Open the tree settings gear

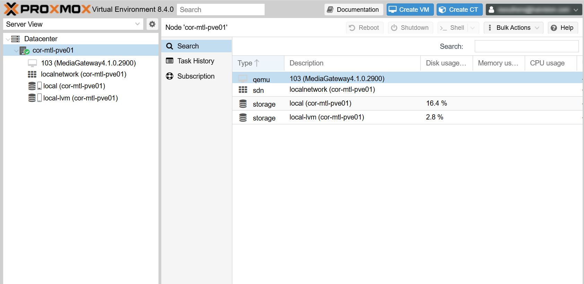click(152, 24)
